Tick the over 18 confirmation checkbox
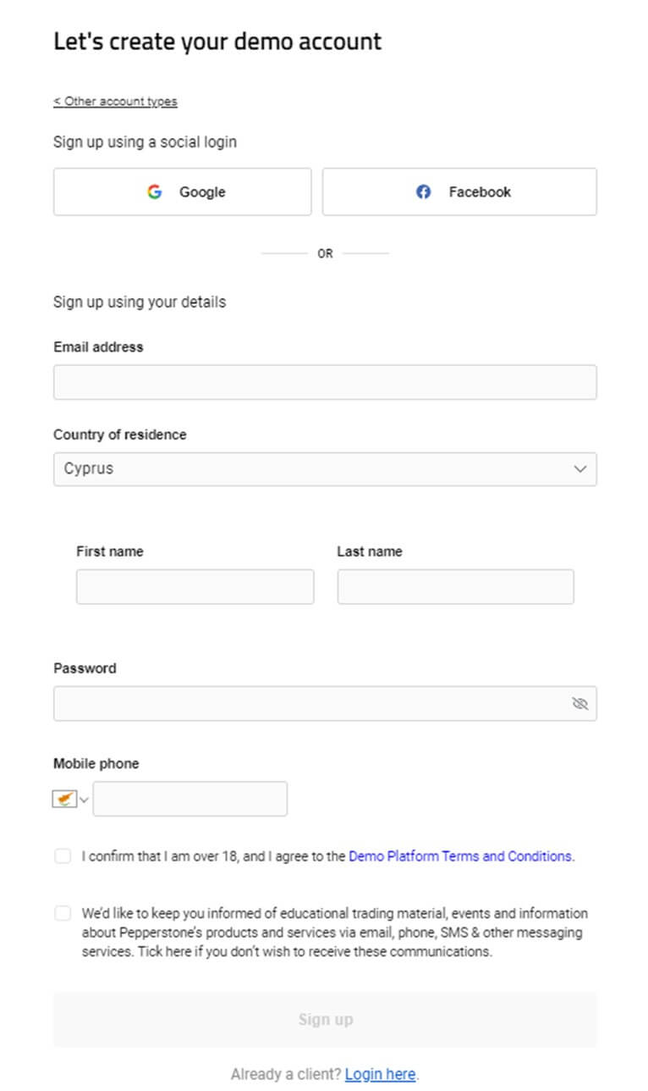 tap(63, 856)
